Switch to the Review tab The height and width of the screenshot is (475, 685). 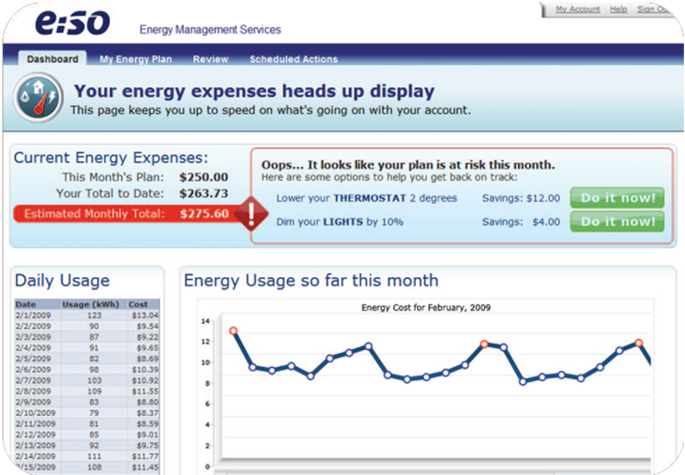coord(210,59)
